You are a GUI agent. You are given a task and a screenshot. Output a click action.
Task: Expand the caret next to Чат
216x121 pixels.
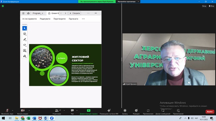point(77,110)
